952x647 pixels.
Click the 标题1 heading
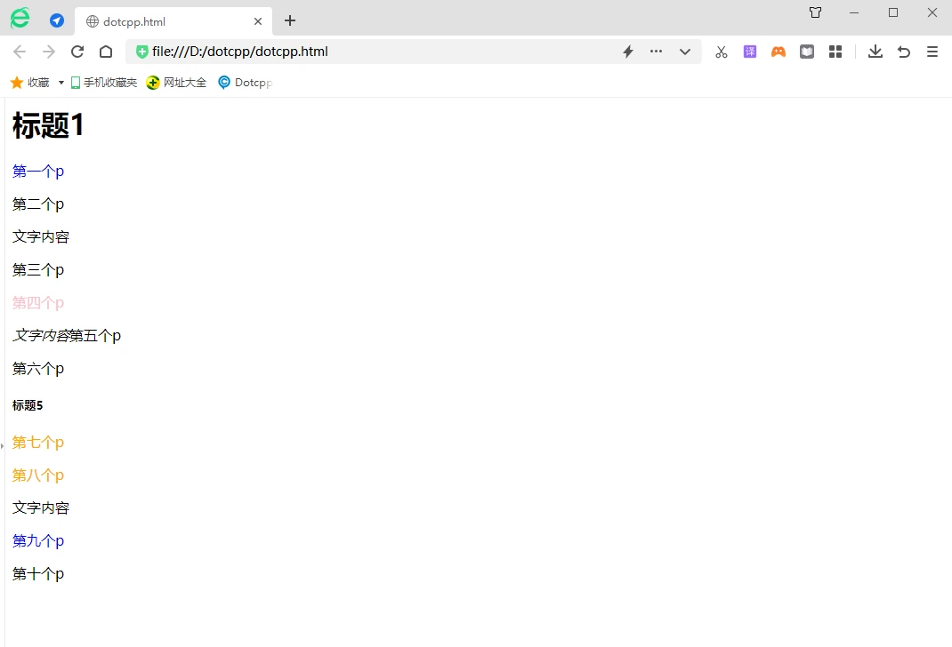(x=47, y=125)
